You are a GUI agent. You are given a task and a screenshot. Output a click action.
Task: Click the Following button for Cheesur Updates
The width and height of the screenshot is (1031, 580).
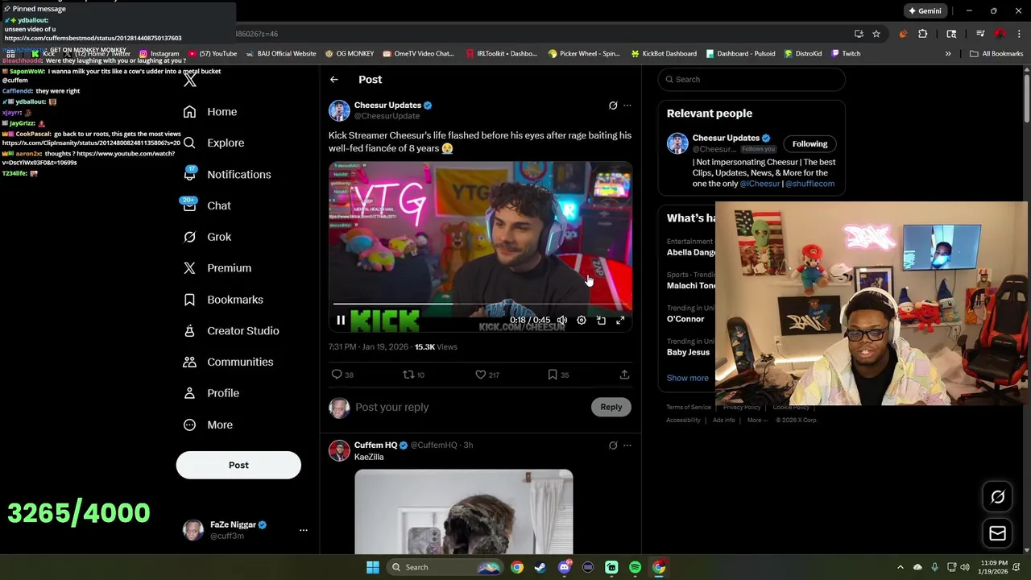(x=809, y=144)
